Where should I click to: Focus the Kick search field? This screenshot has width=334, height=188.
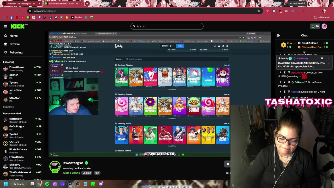tap(167, 26)
